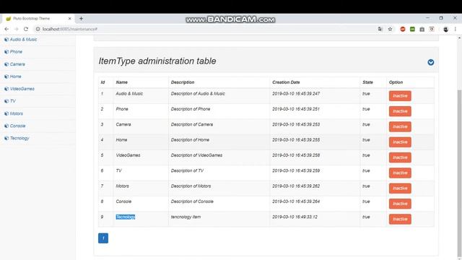Open the green extension icon
Screen dimensions: 462x260
412,29
